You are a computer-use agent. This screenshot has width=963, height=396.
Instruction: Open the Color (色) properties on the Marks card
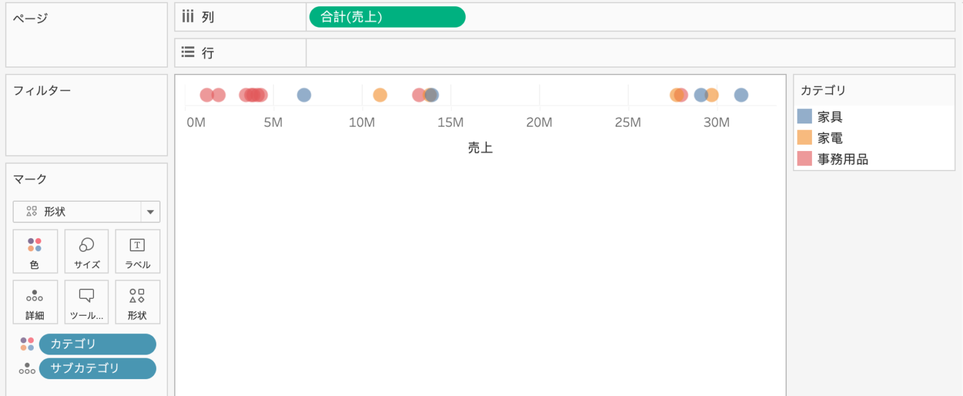(35, 251)
